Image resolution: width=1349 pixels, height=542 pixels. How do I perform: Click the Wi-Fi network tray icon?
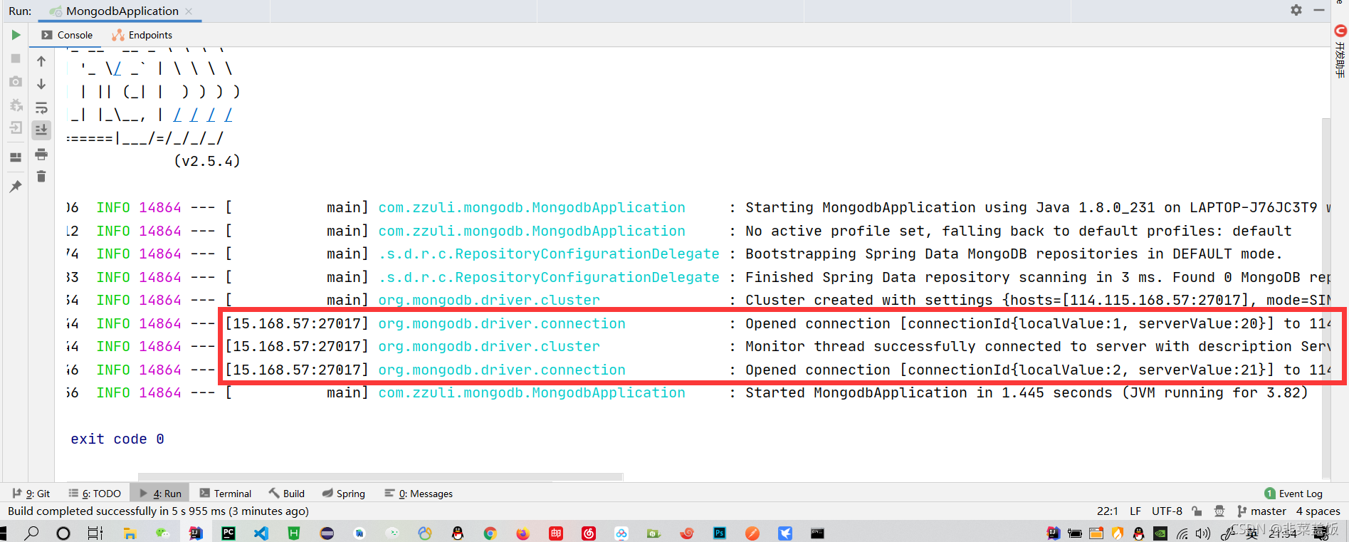(1182, 533)
